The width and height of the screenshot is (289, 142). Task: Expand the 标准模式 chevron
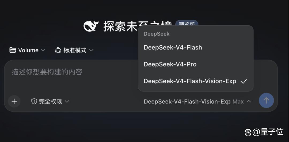[x=92, y=50]
